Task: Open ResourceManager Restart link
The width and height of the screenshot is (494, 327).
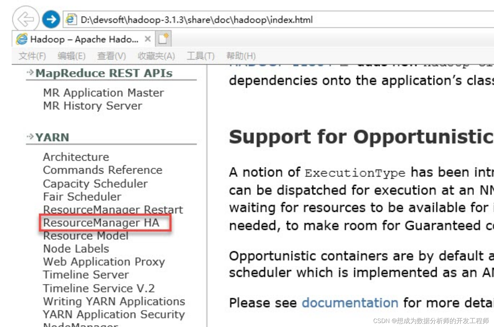Action: pyautogui.click(x=113, y=210)
